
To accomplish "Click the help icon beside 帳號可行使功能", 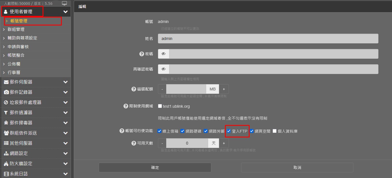I will coord(122,131).
